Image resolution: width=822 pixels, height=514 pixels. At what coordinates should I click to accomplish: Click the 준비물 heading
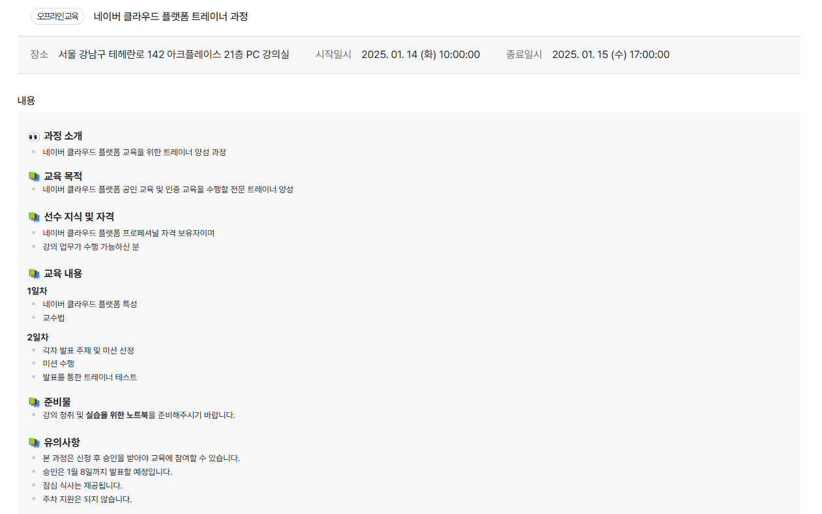[x=57, y=402]
